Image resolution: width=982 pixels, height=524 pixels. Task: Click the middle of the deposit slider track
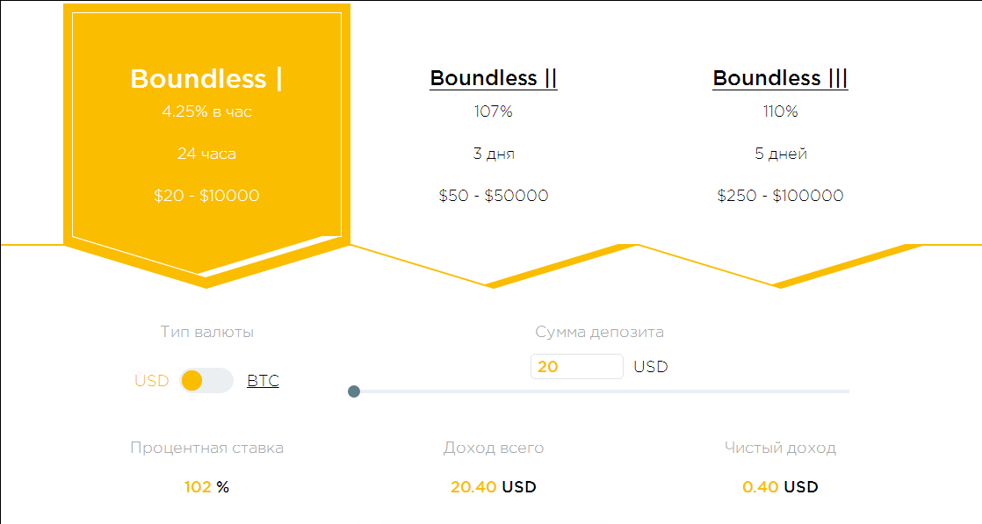602,391
